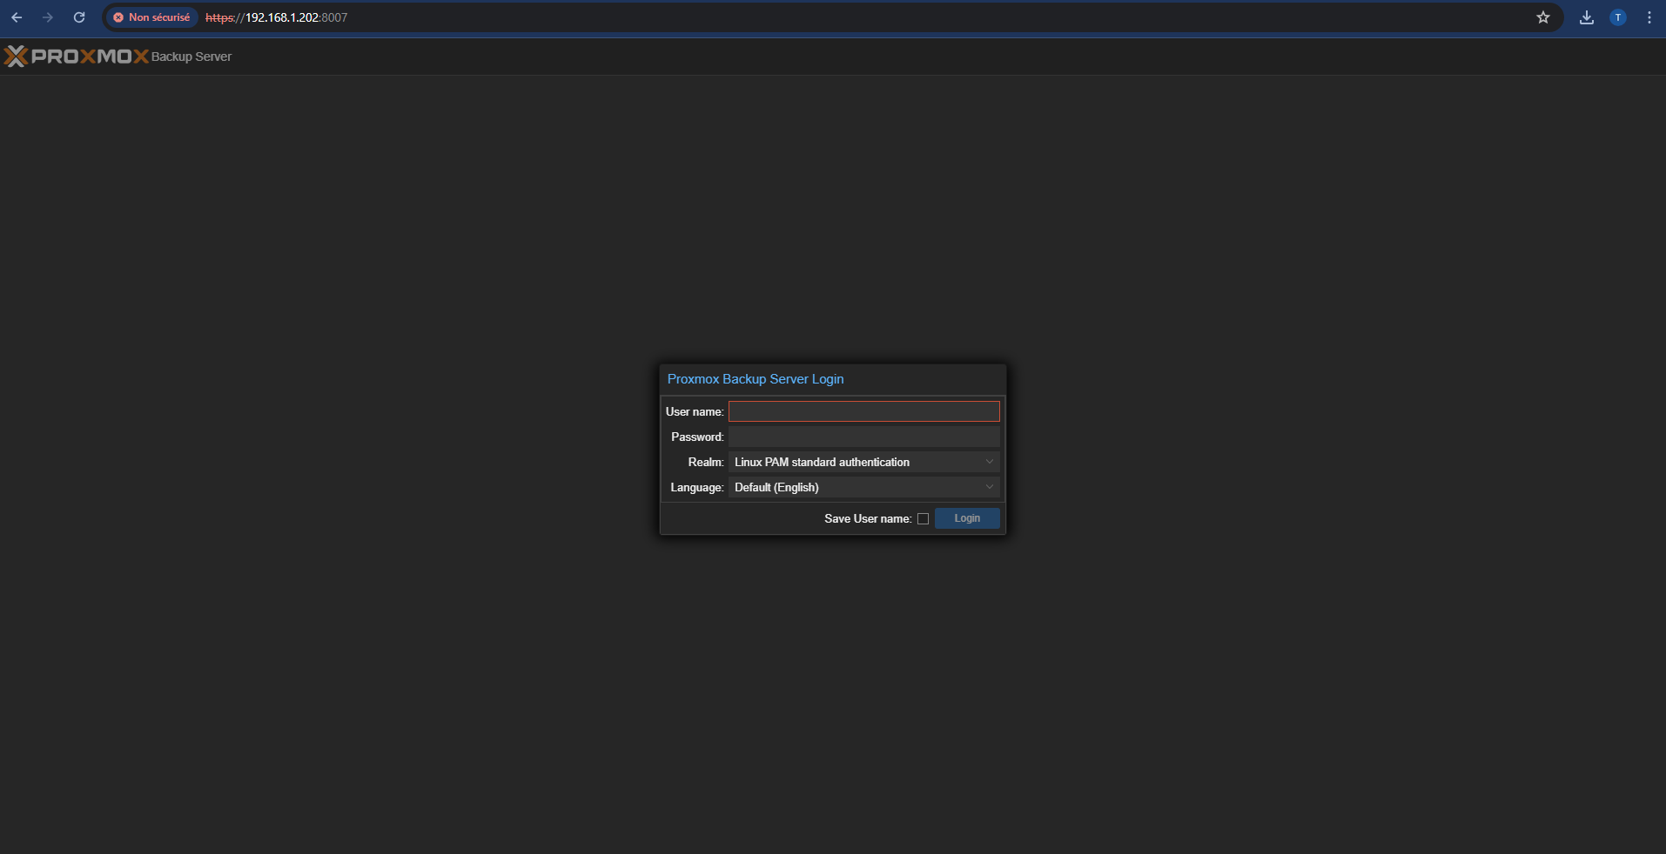Bookmark this page with the star icon
This screenshot has height=854, width=1666.
pyautogui.click(x=1543, y=17)
